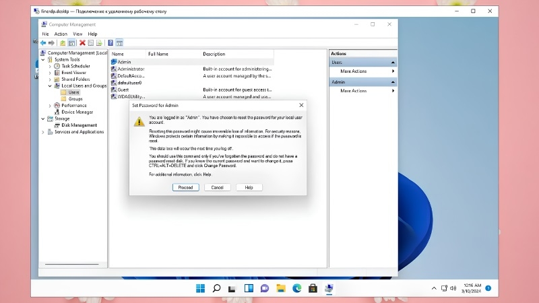Sort list by Name column header
Image resolution: width=539 pixels, height=303 pixels.
[x=128, y=54]
